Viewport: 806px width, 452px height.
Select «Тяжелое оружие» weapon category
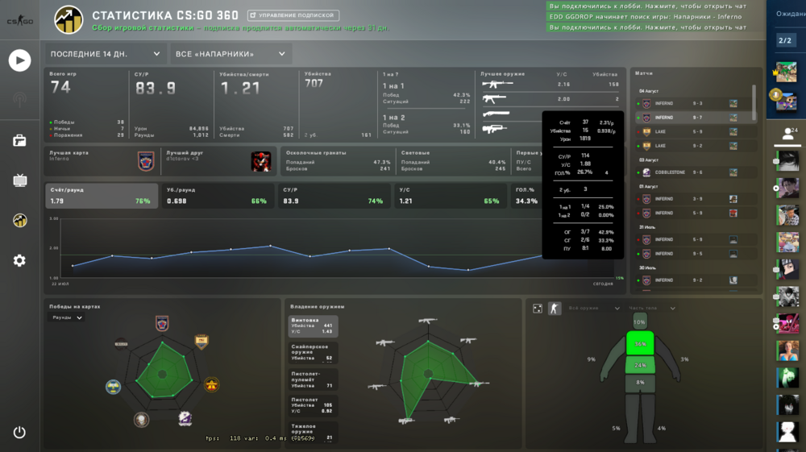click(x=313, y=432)
